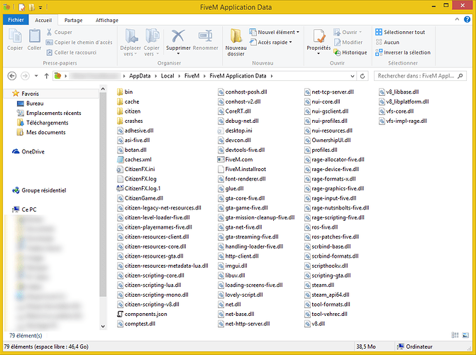Click Local in the address path

coord(167,76)
